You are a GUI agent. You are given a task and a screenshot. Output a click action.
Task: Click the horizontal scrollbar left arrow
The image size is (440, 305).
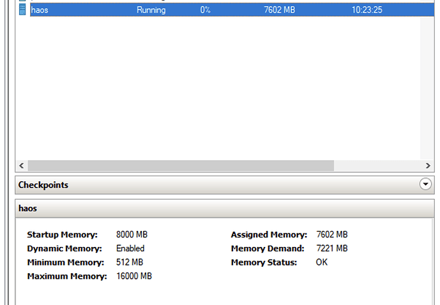click(21, 166)
